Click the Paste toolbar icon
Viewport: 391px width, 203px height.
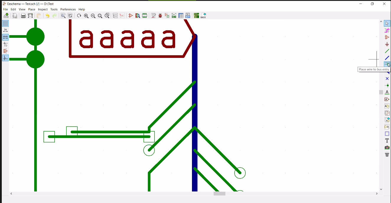point(39,16)
